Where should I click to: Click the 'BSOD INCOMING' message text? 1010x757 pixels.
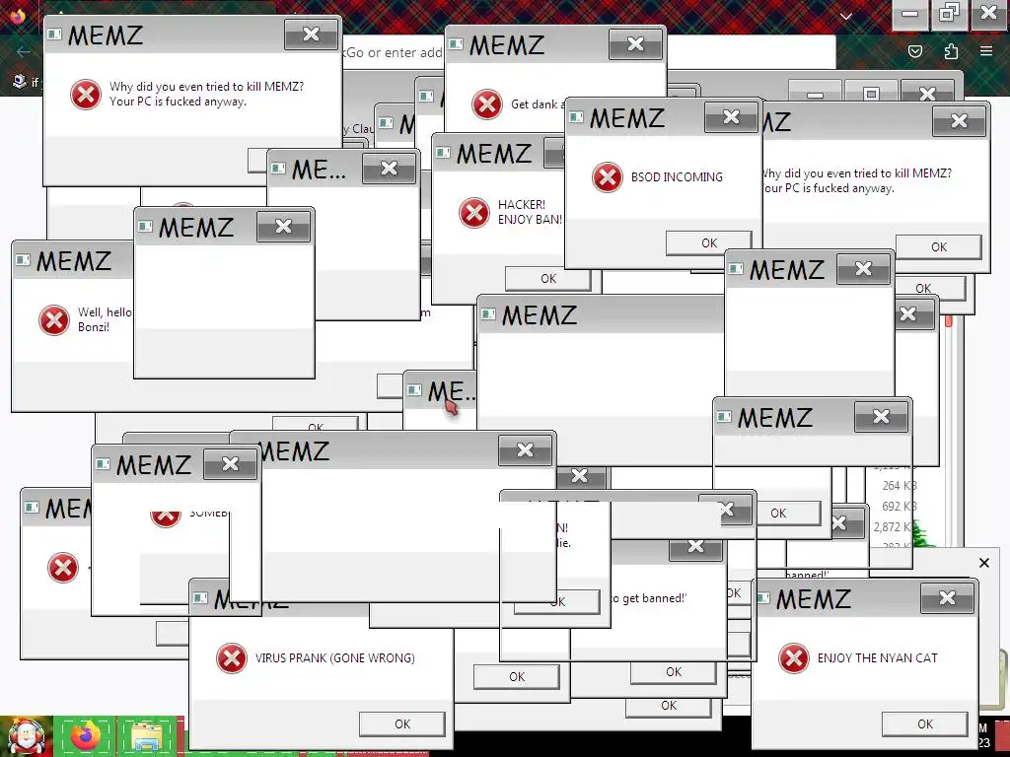pos(677,177)
